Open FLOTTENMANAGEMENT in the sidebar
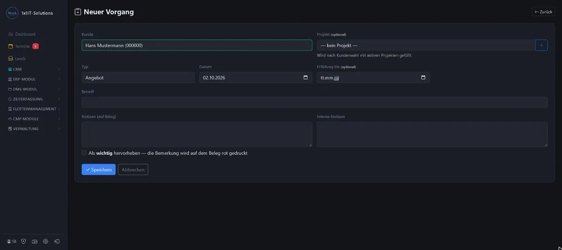 coord(34,109)
